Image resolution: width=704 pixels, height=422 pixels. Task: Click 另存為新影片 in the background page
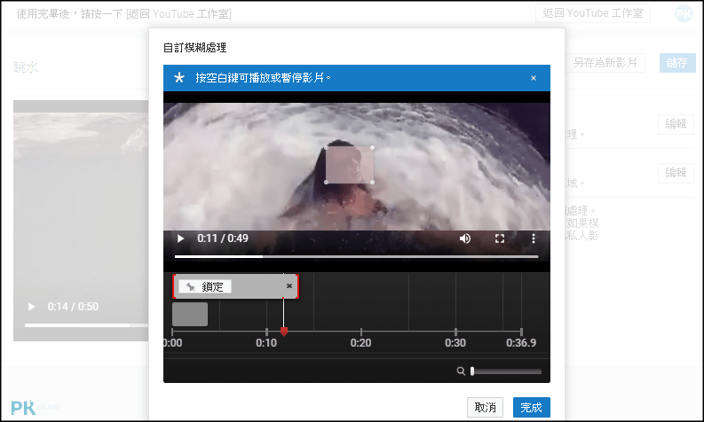point(605,63)
